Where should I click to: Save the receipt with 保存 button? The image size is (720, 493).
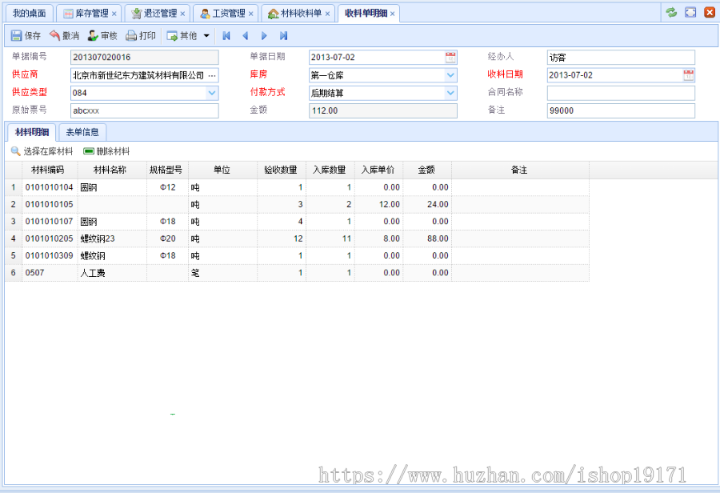[26, 36]
